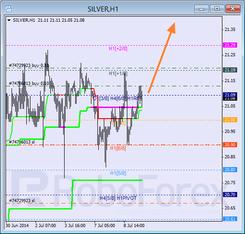Select the #74736013 buy 0.10 order label

coord(29,84)
